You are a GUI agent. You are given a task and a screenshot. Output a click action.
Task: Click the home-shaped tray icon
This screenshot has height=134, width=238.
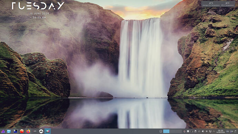[199, 131]
